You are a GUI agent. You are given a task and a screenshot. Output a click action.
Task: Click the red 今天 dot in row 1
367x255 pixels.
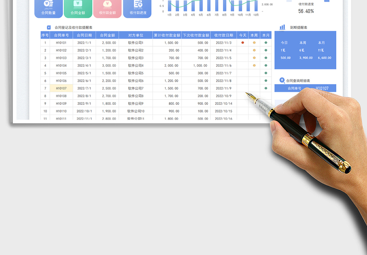(243, 43)
